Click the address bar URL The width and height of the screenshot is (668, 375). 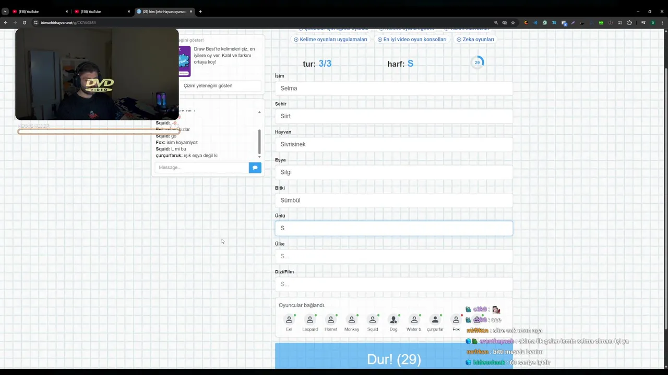pos(68,22)
